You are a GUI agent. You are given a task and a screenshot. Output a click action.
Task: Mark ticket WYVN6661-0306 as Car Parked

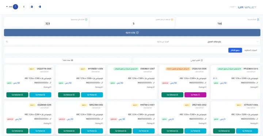click(92, 95)
